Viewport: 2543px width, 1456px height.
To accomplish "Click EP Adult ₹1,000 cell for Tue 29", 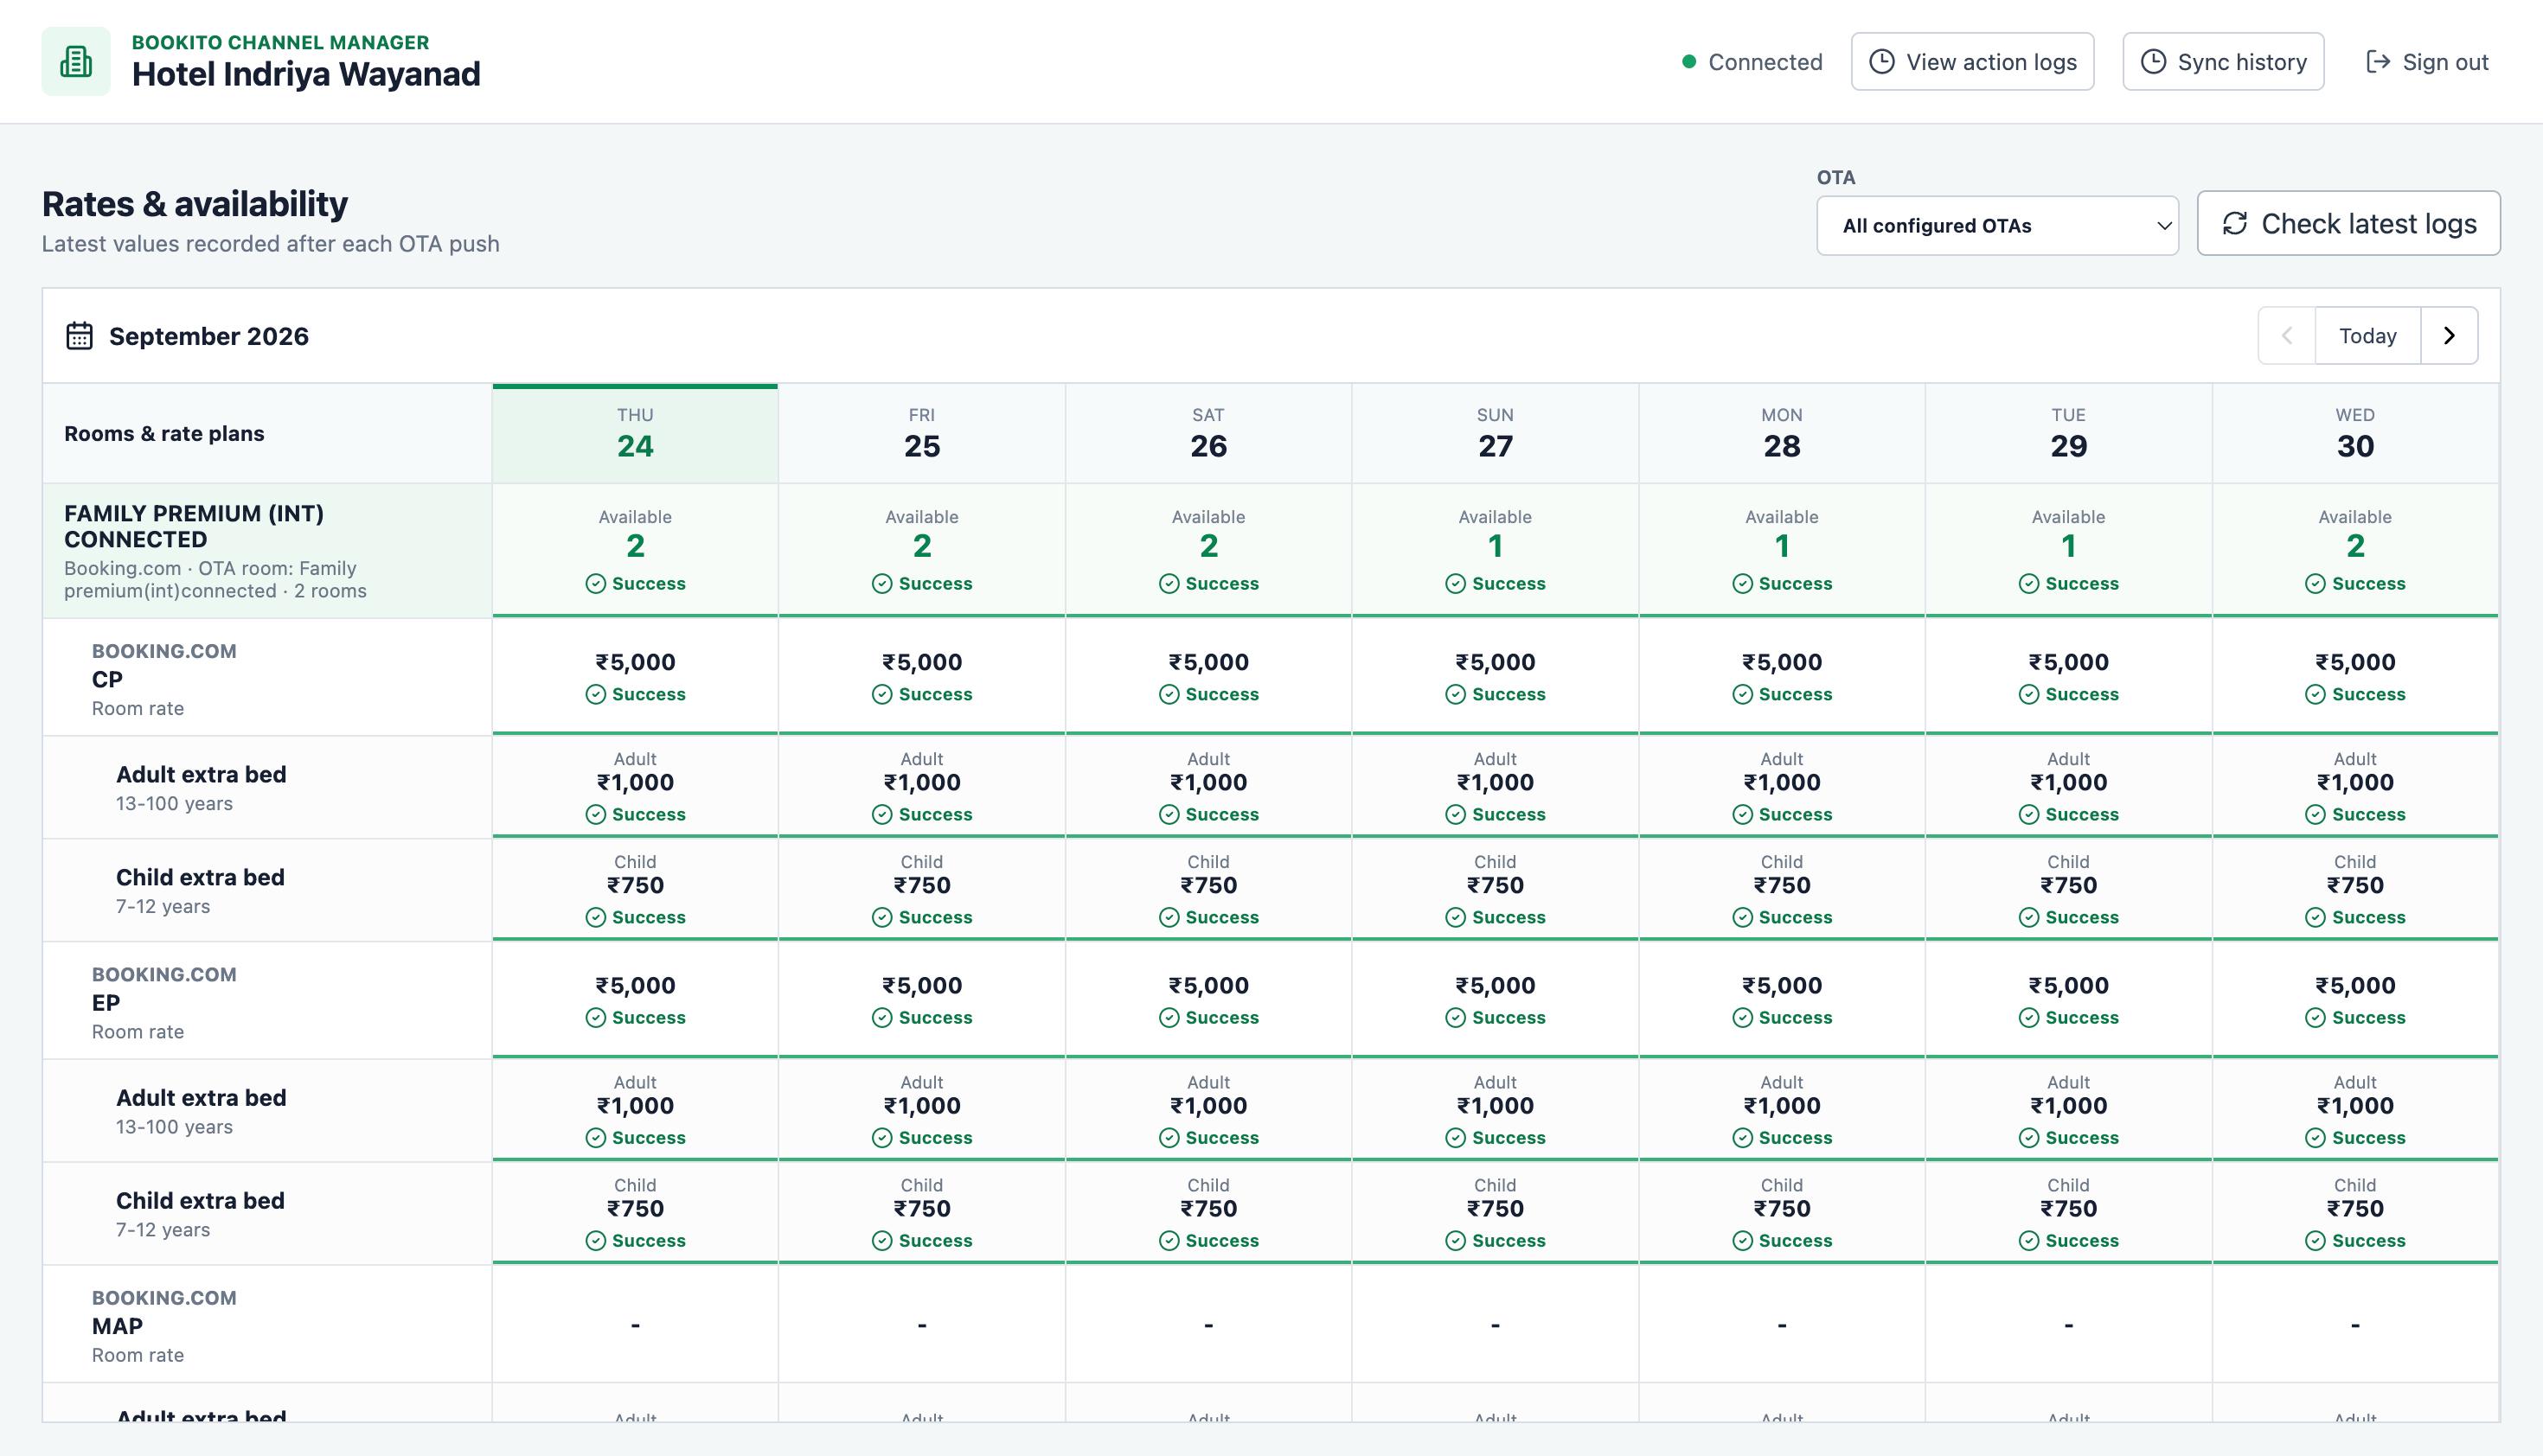I will [x=2069, y=1109].
